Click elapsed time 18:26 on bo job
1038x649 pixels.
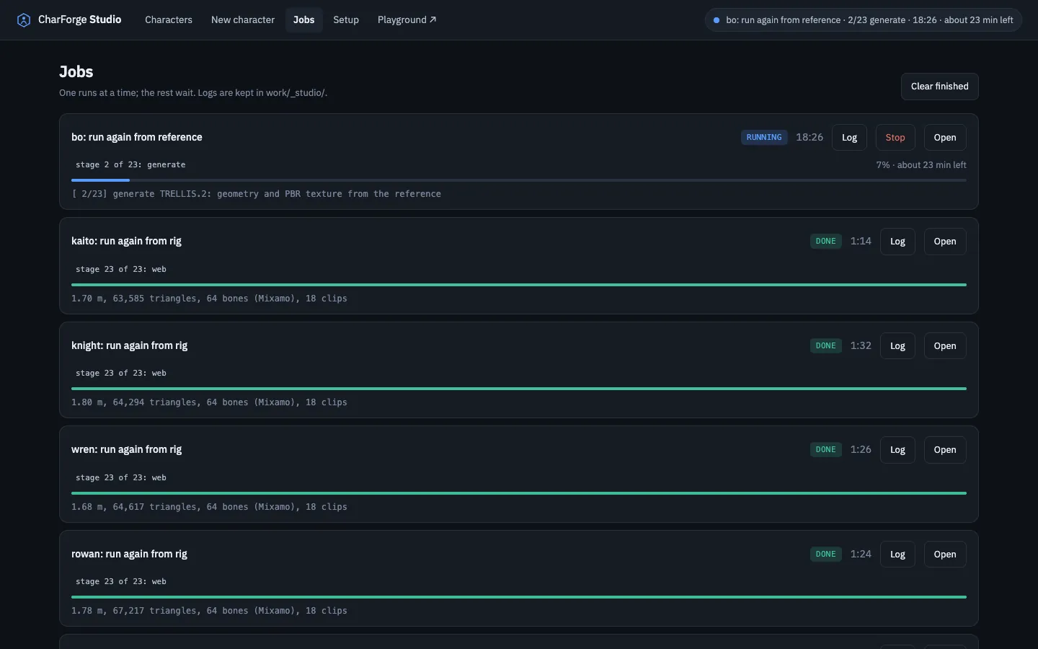[809, 138]
